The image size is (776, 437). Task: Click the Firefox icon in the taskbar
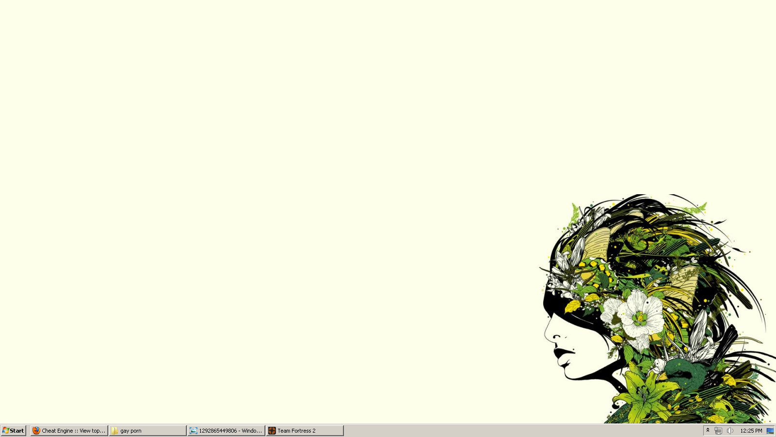click(x=36, y=431)
